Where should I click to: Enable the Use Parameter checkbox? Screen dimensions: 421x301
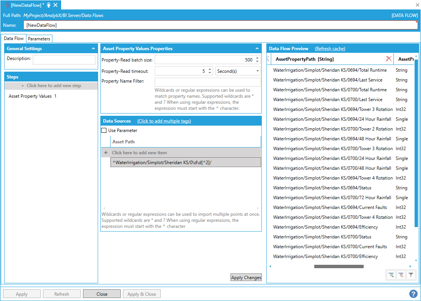pyautogui.click(x=104, y=131)
